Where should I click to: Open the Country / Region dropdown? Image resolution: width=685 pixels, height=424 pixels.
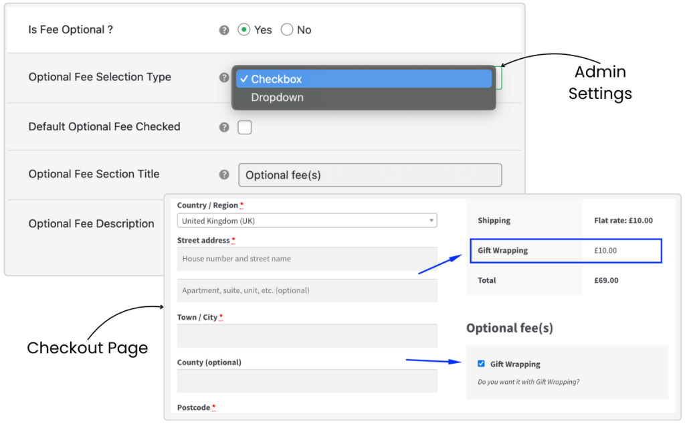[307, 221]
